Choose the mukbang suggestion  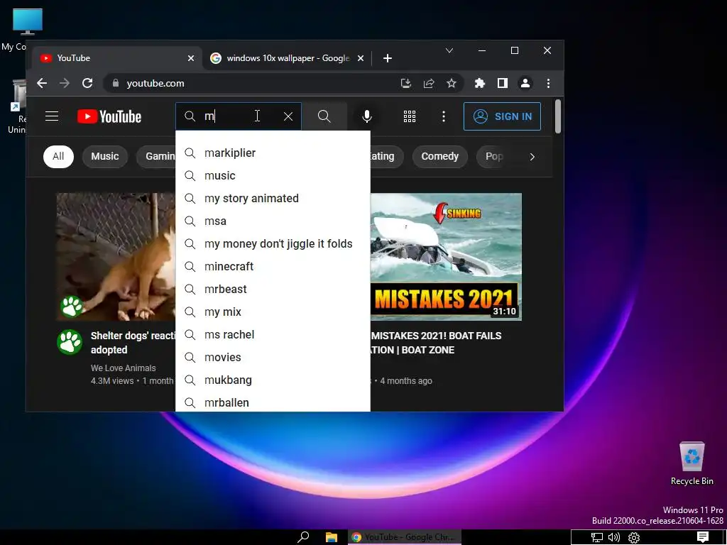(x=273, y=380)
